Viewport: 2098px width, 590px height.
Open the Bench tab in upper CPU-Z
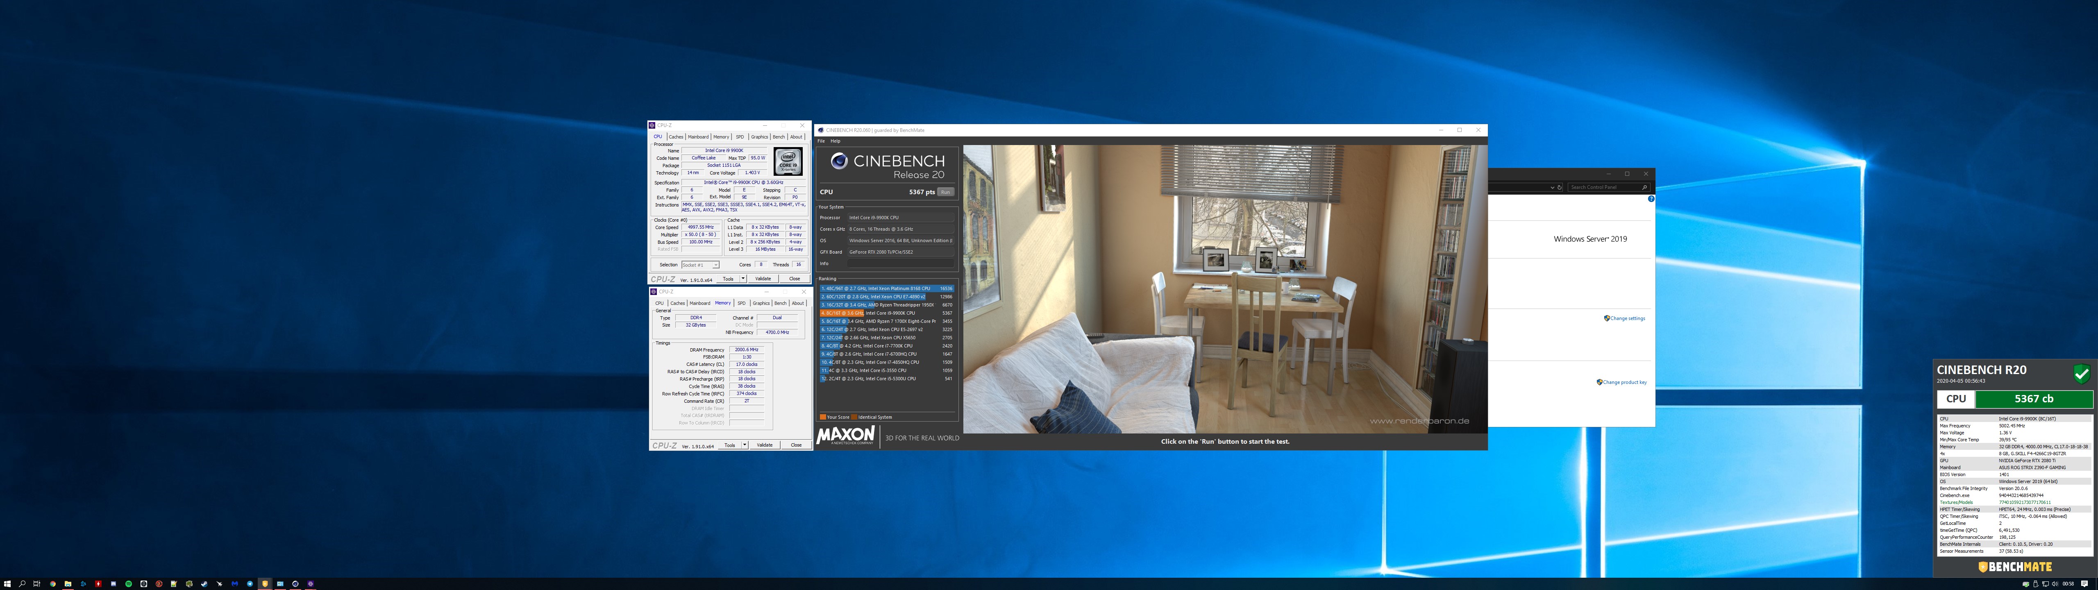(x=779, y=137)
